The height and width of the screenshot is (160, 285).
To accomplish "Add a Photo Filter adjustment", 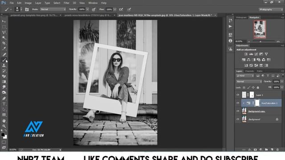I will tap(258, 60).
